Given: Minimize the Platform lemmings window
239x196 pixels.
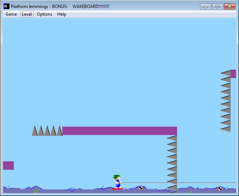Looking at the screenshot, I should pos(206,7).
